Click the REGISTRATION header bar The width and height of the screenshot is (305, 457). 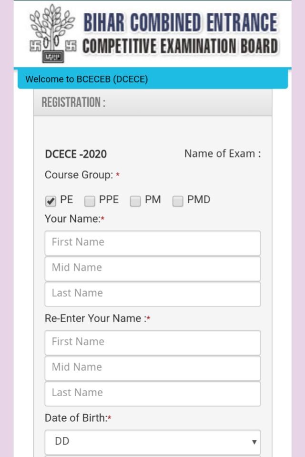pos(152,102)
